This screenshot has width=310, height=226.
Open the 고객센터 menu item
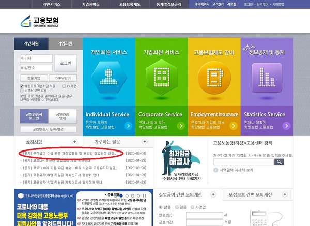tap(218, 4)
